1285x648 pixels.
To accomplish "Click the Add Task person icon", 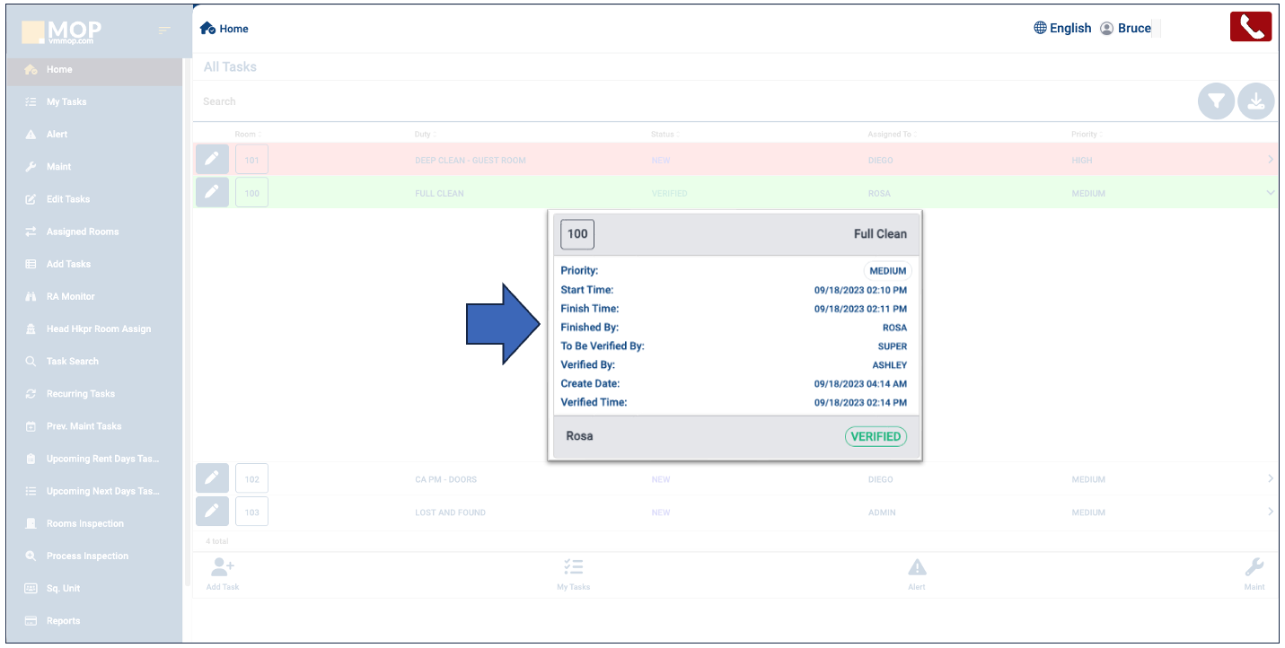I will pyautogui.click(x=222, y=567).
